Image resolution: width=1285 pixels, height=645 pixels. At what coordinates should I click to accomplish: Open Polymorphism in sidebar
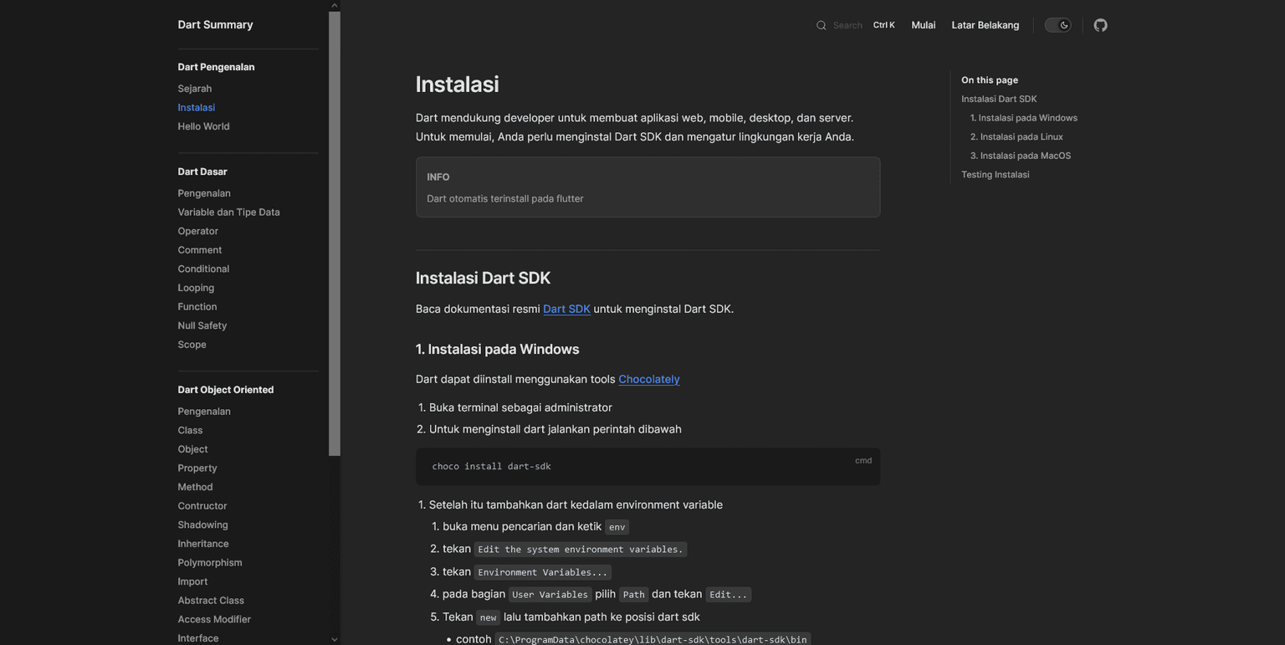click(x=209, y=563)
